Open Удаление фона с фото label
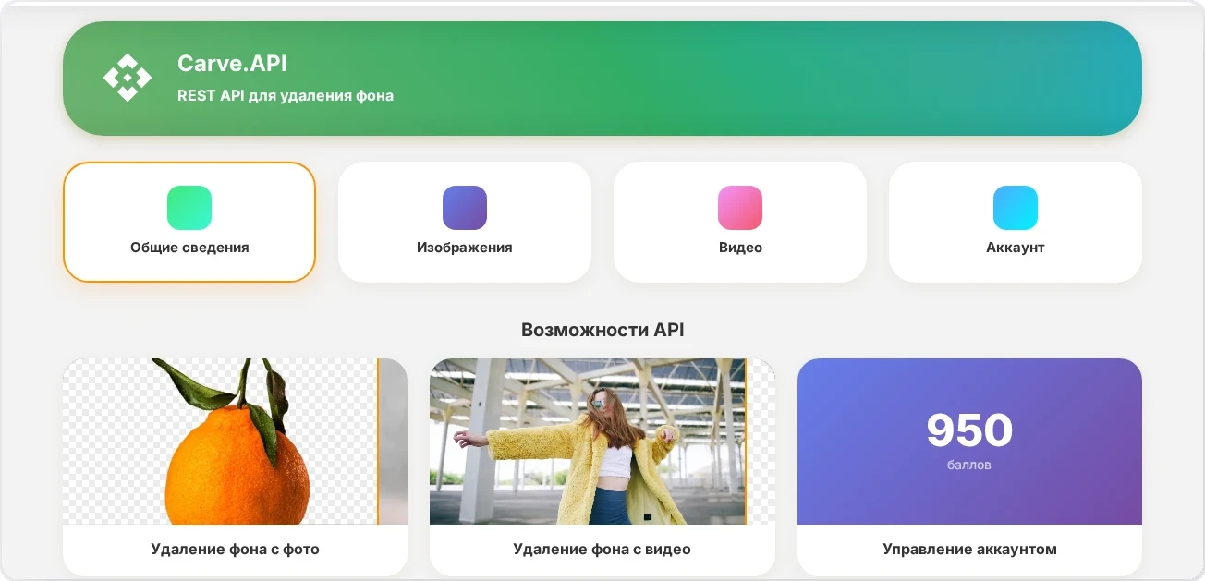 point(235,550)
